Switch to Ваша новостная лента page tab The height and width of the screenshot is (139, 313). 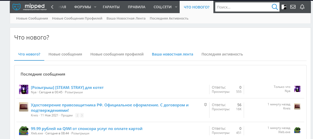click(172, 54)
